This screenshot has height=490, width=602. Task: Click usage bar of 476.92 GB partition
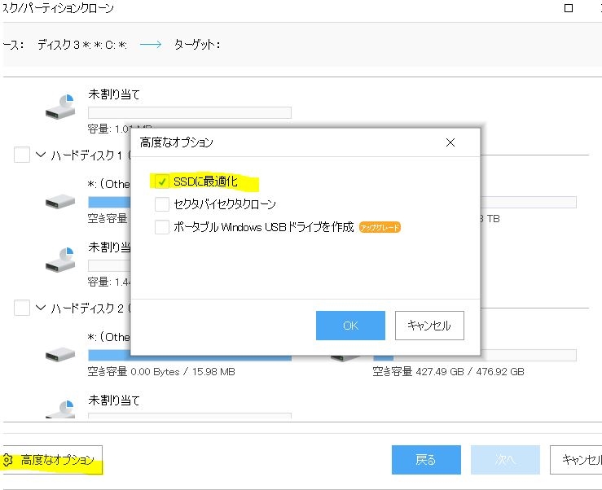click(475, 355)
